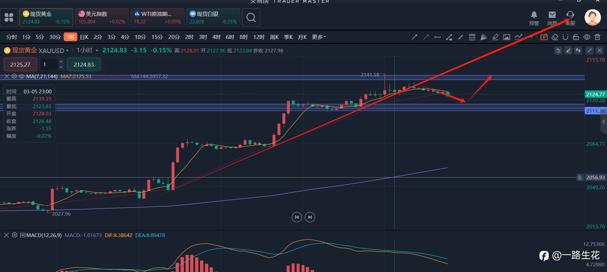Jump to the next bar playback button

tap(310, 217)
